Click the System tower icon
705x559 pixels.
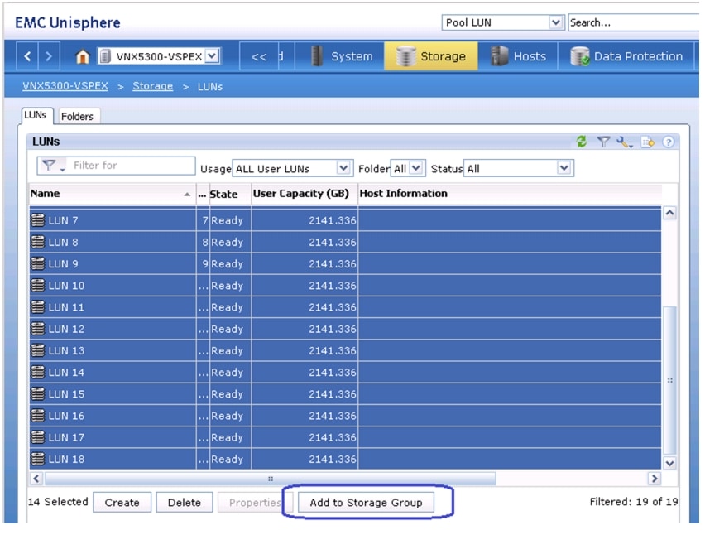tap(317, 56)
